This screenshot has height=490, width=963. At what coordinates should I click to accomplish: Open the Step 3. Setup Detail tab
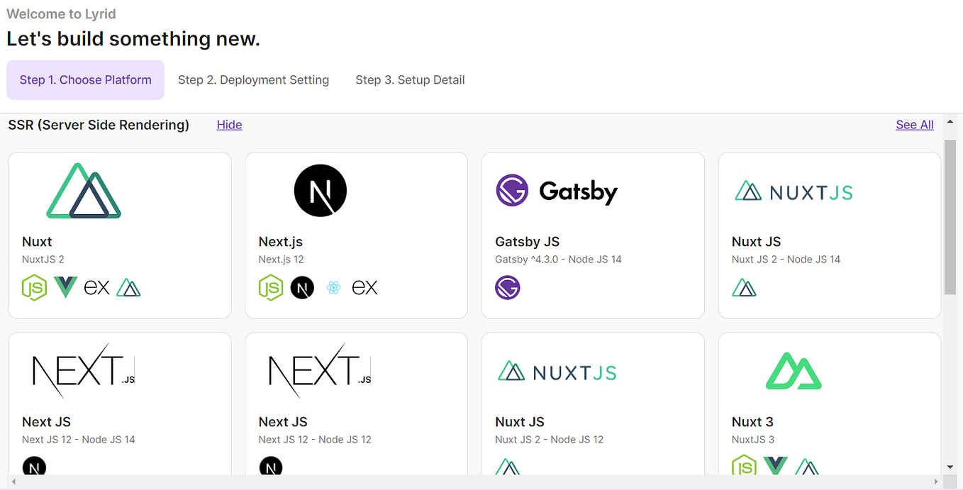point(410,79)
